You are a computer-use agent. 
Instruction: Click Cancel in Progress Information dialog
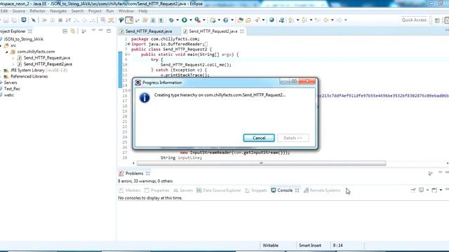(259, 138)
